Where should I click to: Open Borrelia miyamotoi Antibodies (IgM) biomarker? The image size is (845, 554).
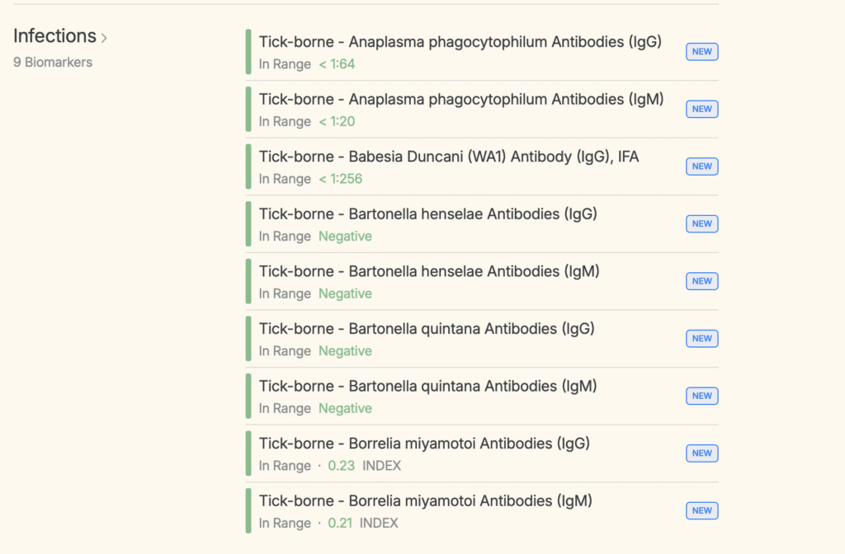[425, 501]
